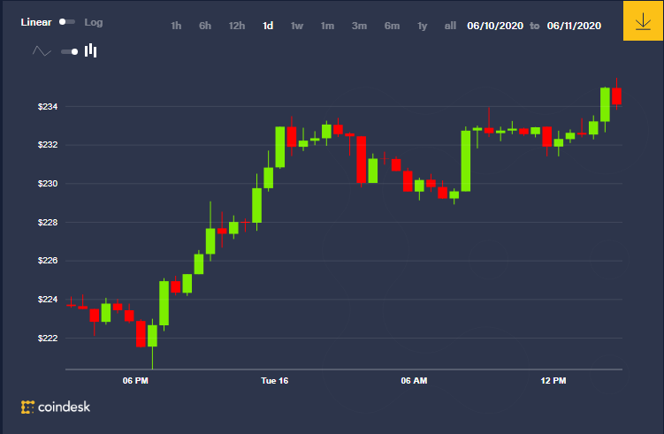Select the all time range
The height and width of the screenshot is (434, 664).
450,26
